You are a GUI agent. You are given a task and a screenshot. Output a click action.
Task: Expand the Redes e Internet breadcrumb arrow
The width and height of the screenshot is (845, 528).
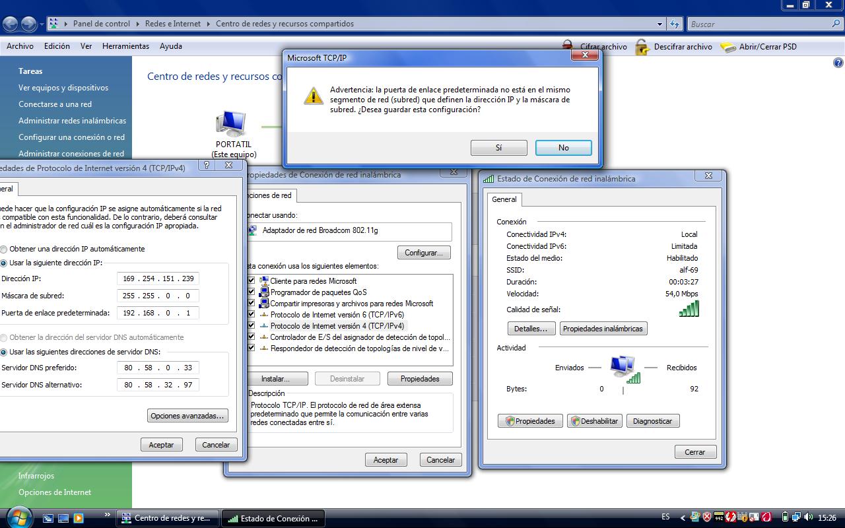pos(209,24)
